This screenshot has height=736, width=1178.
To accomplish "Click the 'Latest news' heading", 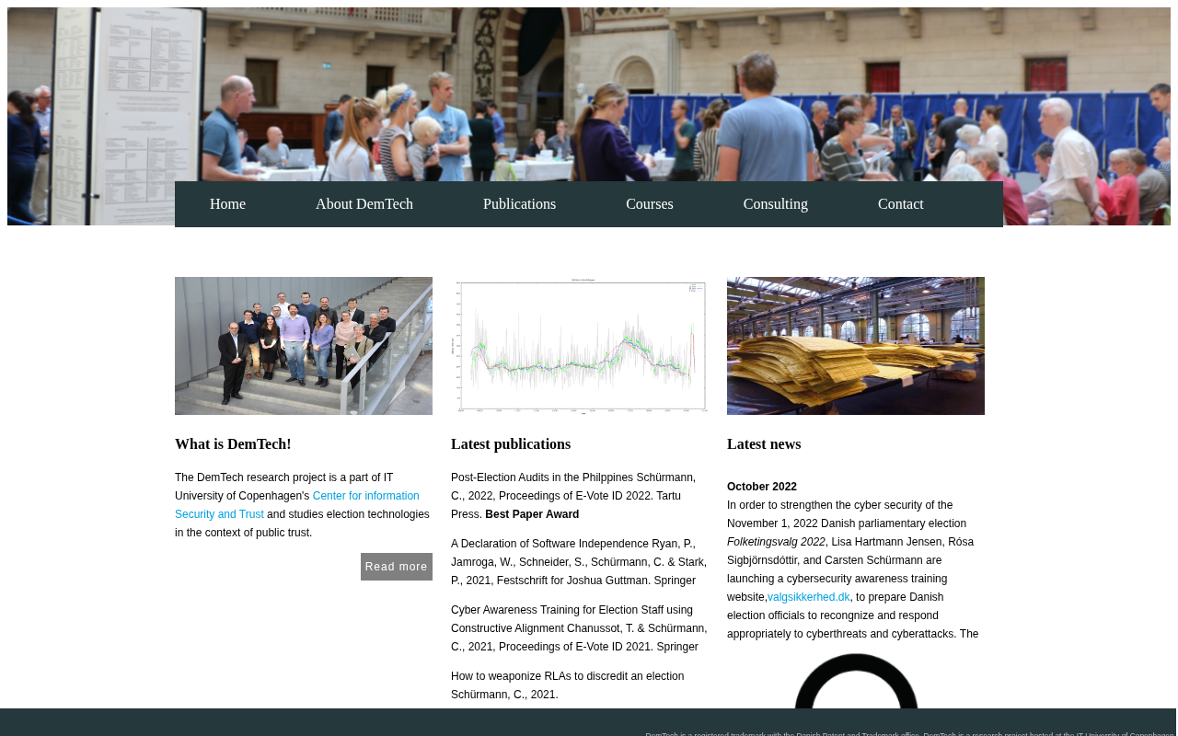I will [x=764, y=444].
